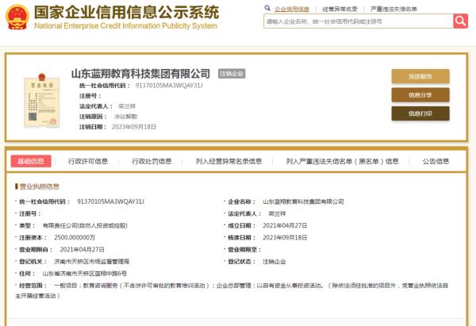Click the 核准日期 value 2023年09月18日
This screenshot has height=326, width=476.
point(285,237)
